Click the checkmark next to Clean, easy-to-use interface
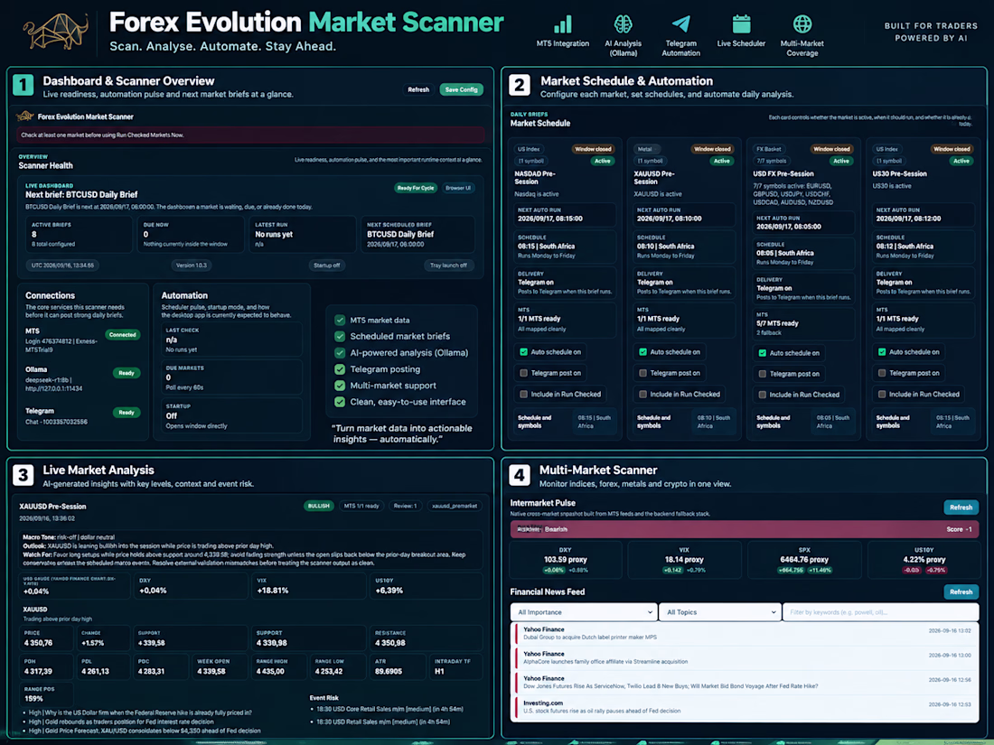 pyautogui.click(x=340, y=402)
